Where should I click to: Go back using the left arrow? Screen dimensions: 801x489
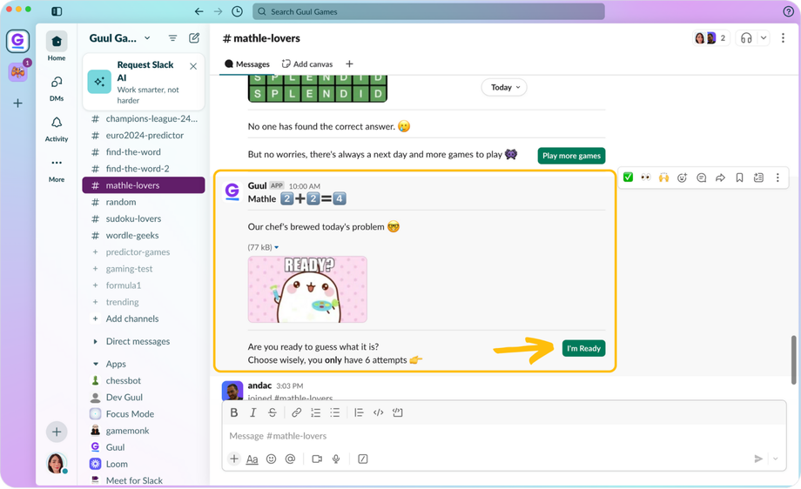199,11
